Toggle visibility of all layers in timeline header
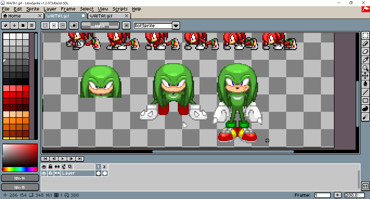 click(44, 167)
